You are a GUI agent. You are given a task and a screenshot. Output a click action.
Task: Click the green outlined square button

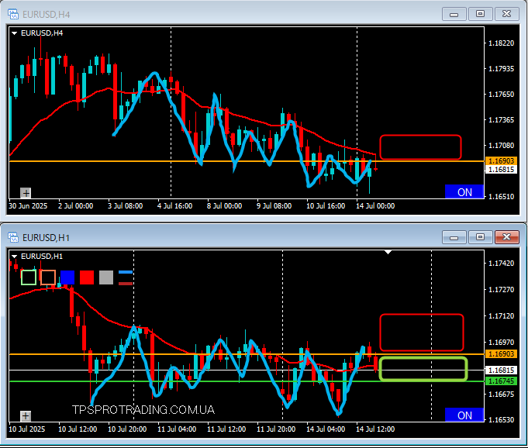click(29, 277)
